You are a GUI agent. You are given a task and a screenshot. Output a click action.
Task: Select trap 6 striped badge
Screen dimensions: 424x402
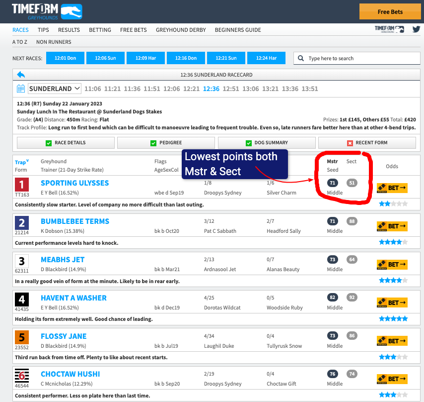tap(22, 376)
